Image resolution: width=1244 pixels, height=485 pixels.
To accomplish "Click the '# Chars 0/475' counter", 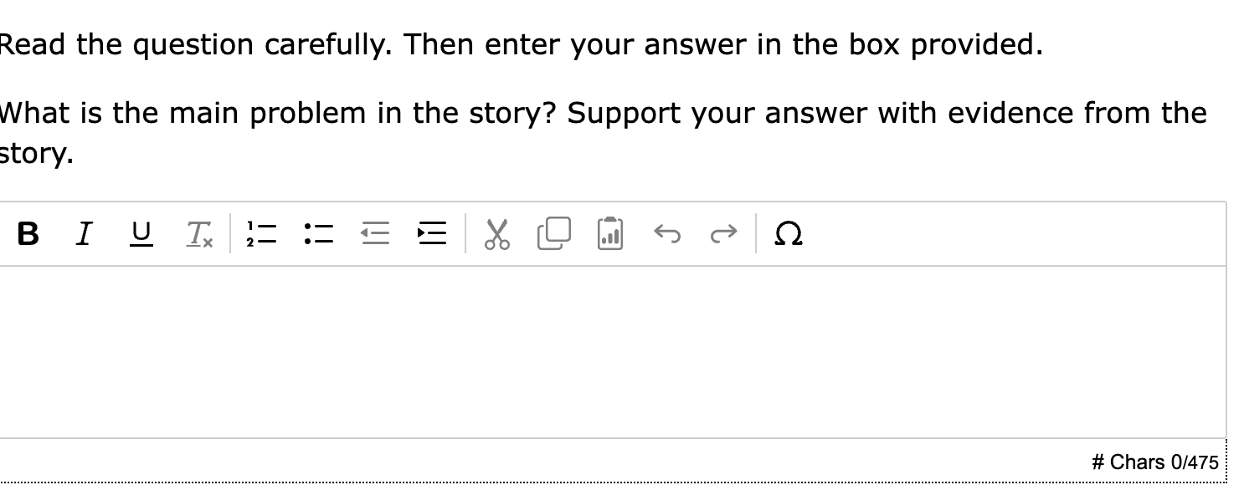I will 1154,462.
